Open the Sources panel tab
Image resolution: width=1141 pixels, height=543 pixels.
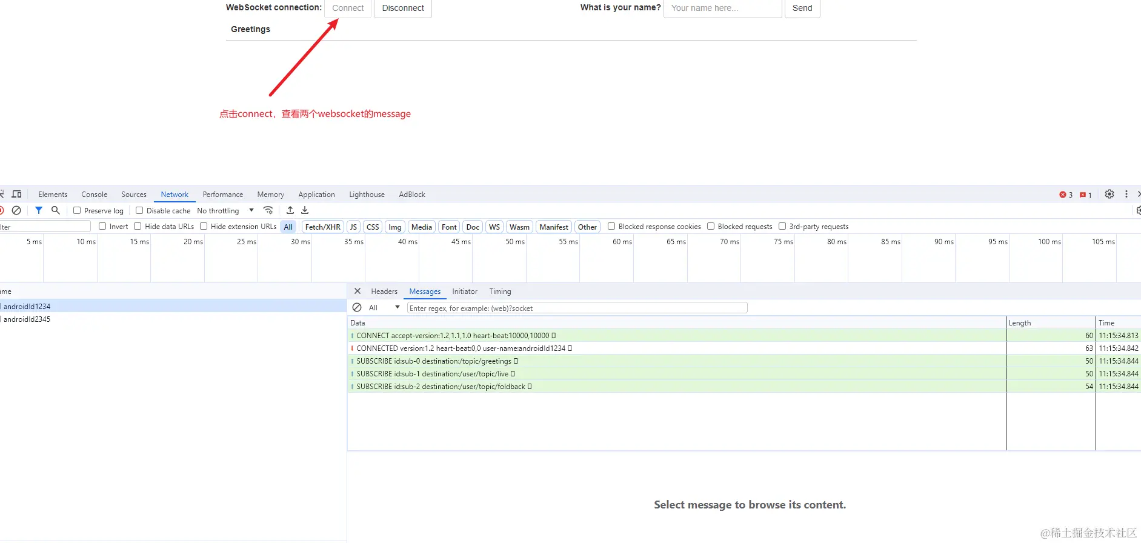tap(134, 195)
